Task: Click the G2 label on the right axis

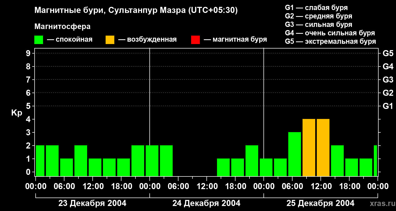Action: click(388, 93)
